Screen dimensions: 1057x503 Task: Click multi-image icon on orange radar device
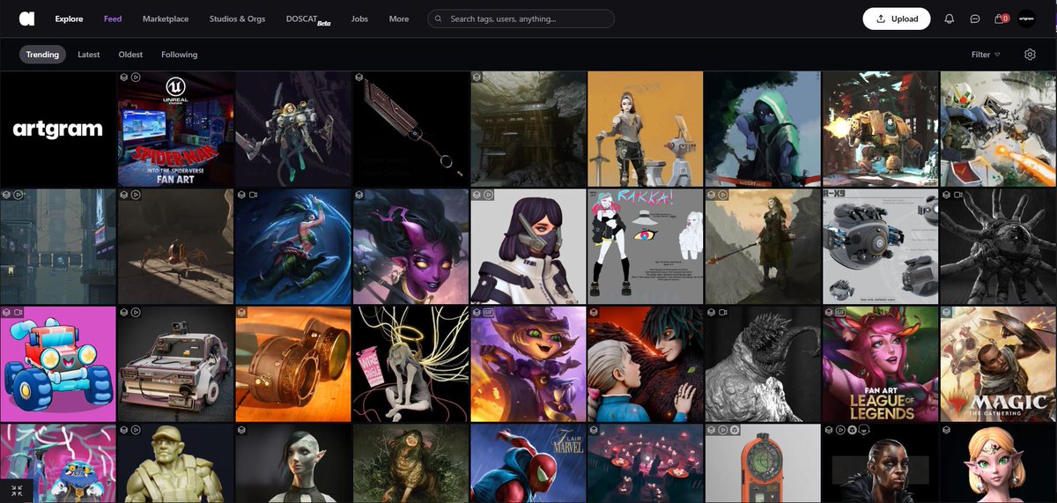coord(712,429)
